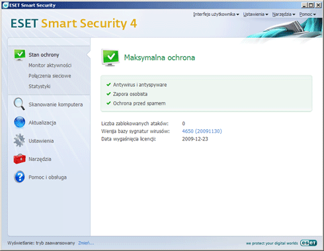The image size is (324, 251).
Task: Click the magnifying glass Skanowanie komputera icon
Action: click(19, 104)
